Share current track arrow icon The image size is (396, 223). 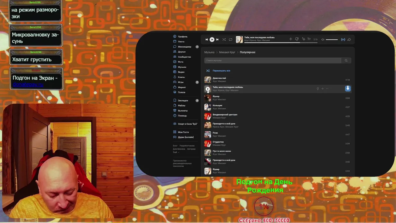tap(349, 40)
